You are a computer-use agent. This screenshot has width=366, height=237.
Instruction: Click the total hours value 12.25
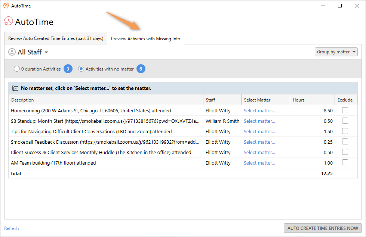pyautogui.click(x=327, y=174)
